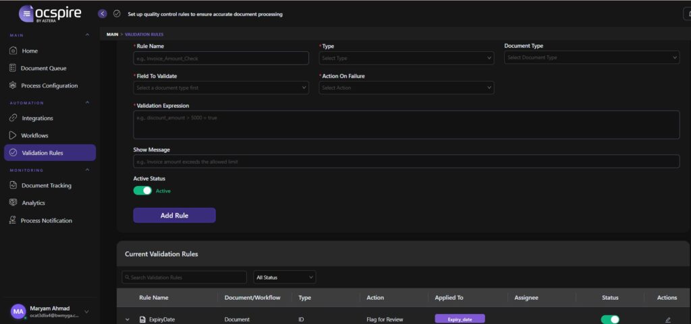The width and height of the screenshot is (691, 324).
Task: Expand Maryam Ahmad user menu chevron
Action: 86,312
